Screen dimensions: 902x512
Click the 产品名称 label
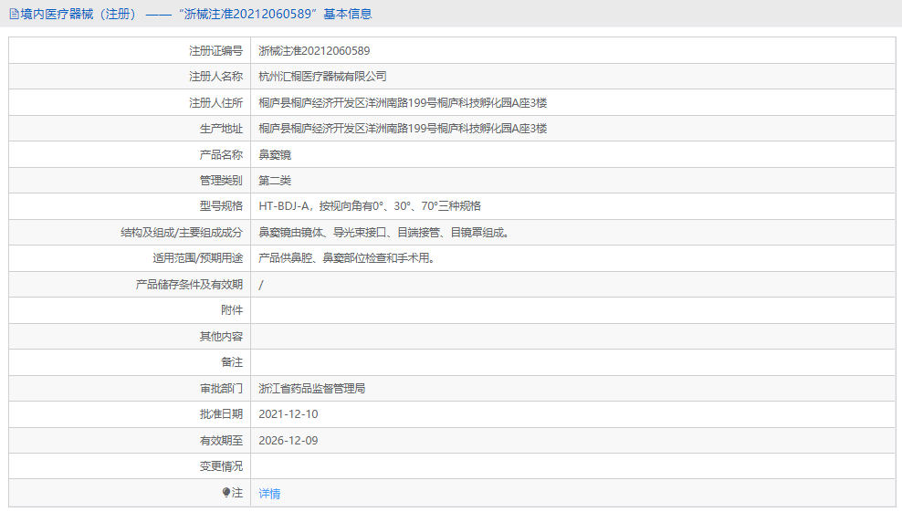tap(221, 155)
